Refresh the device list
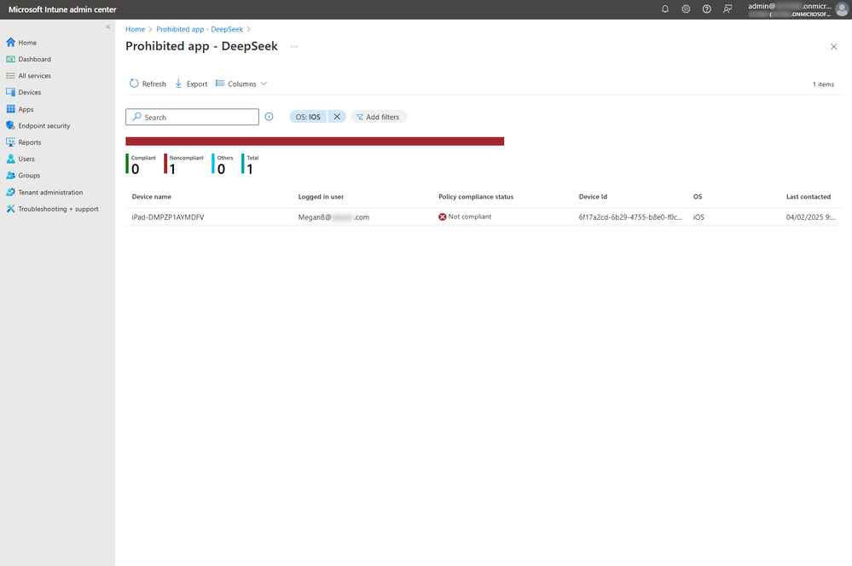Viewport: 852px width, 566px height. click(148, 84)
